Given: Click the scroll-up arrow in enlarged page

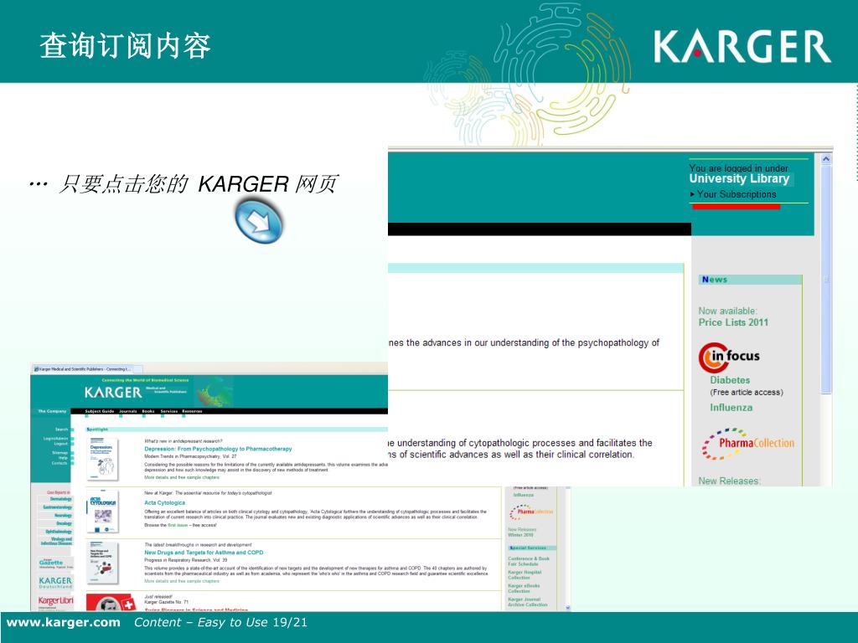Looking at the screenshot, I should 826,159.
